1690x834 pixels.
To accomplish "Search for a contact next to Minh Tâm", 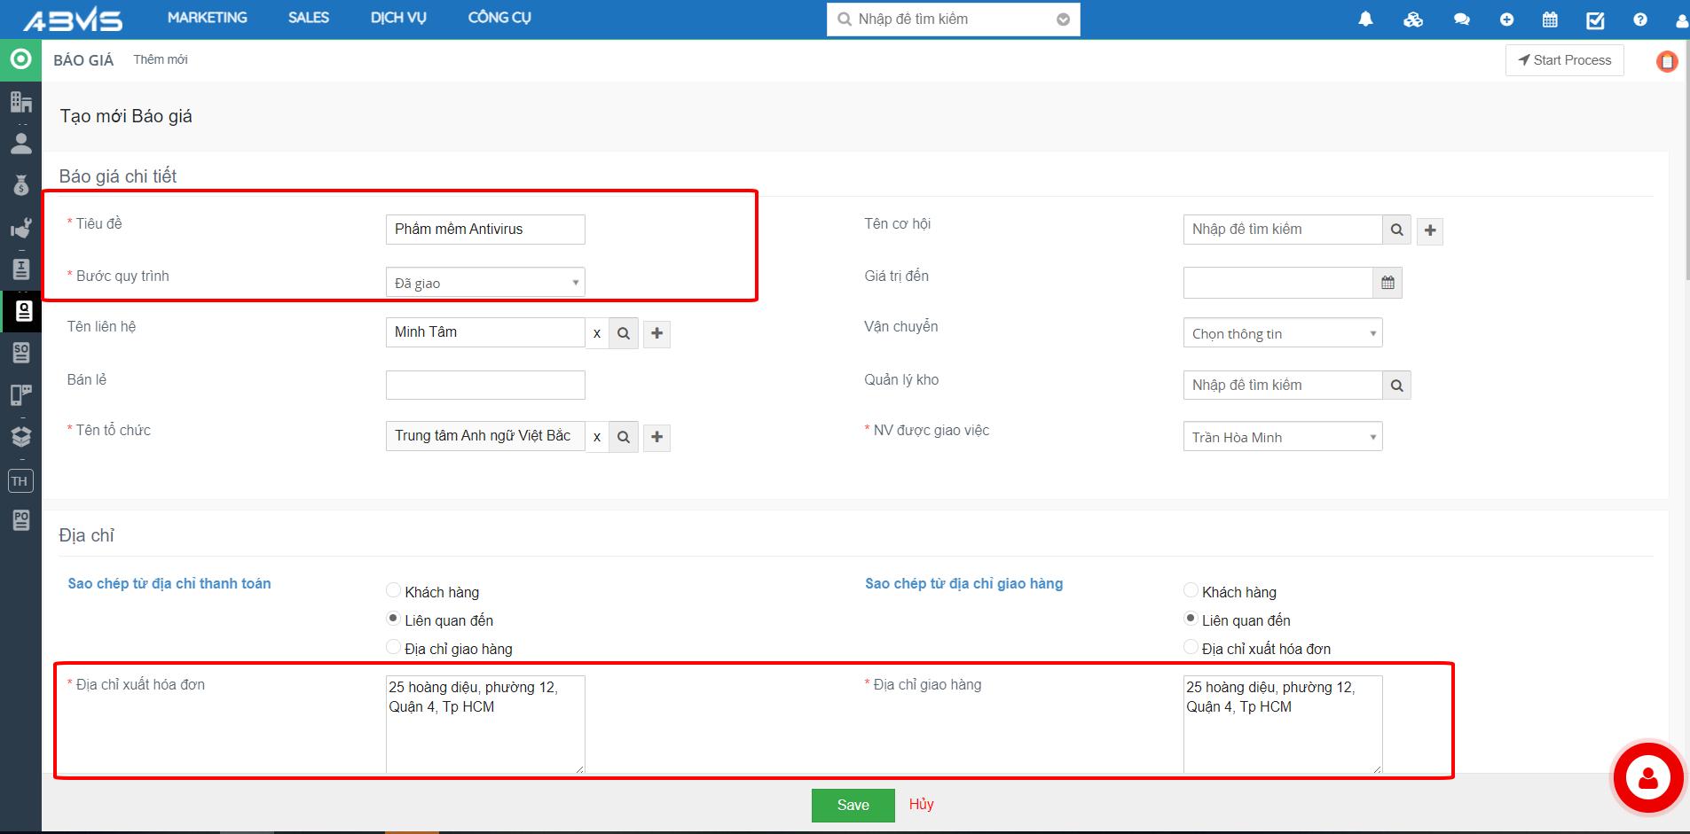I will coord(624,333).
